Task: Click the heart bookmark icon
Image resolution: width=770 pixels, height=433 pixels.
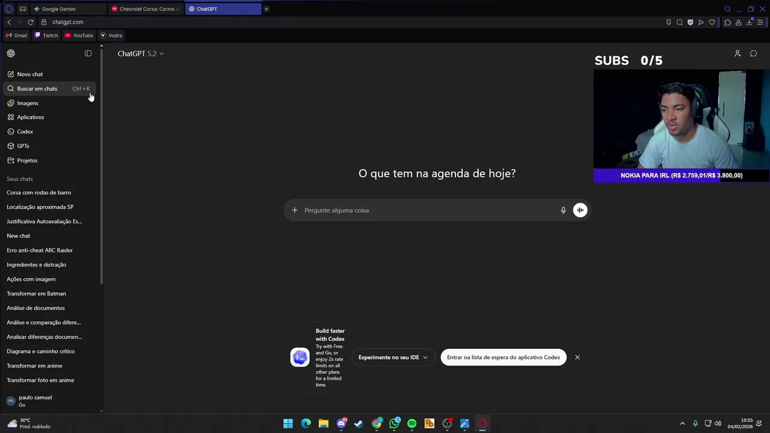Action: click(x=712, y=22)
